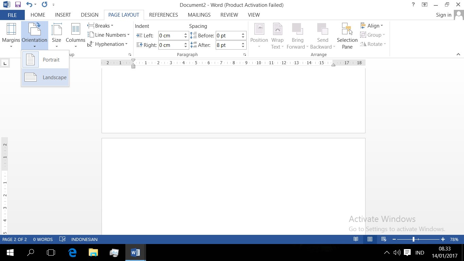Open the FILE backstage menu
The width and height of the screenshot is (464, 261).
point(12,15)
